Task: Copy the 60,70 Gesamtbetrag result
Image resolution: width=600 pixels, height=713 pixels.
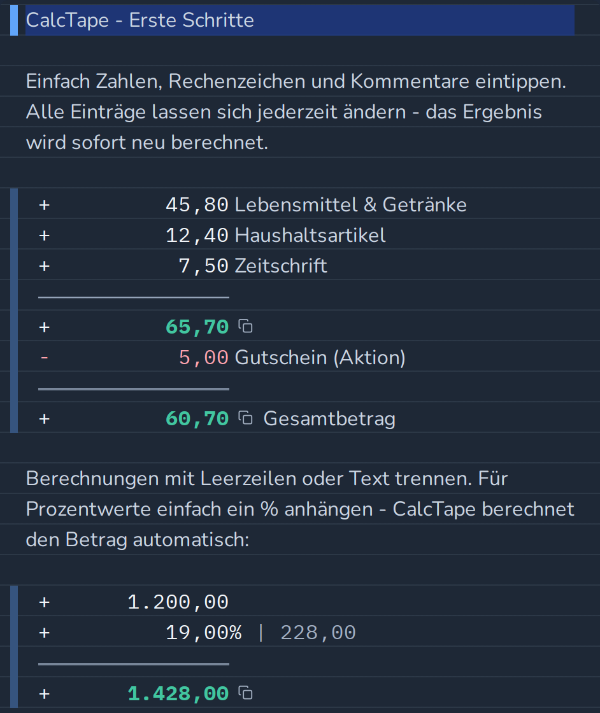Action: (x=246, y=418)
